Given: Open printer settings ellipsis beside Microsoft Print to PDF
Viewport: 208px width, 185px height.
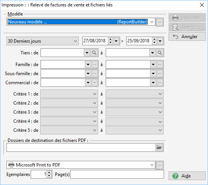Looking at the screenshot, I should (x=160, y=165).
